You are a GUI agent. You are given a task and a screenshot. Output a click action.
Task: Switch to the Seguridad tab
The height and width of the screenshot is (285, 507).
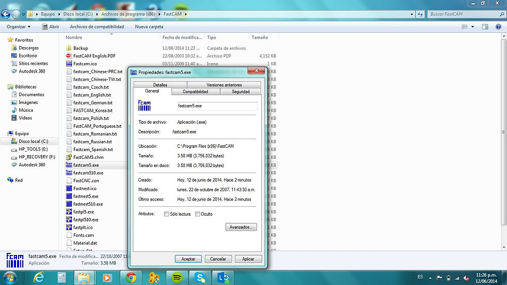[241, 92]
